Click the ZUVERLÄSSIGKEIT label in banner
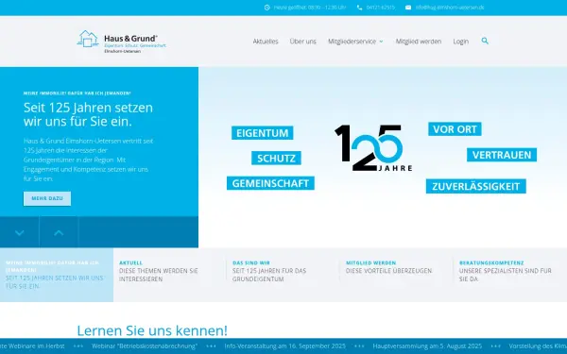The width and height of the screenshot is (567, 354). [476, 186]
